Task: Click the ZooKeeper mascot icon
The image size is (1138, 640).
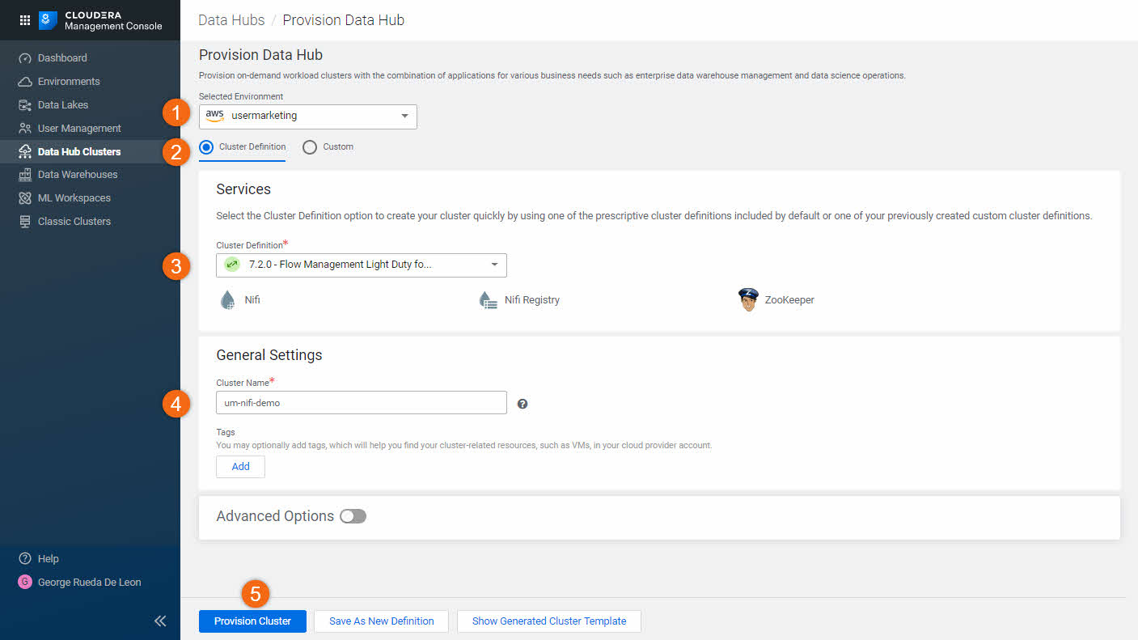Action: tap(748, 300)
